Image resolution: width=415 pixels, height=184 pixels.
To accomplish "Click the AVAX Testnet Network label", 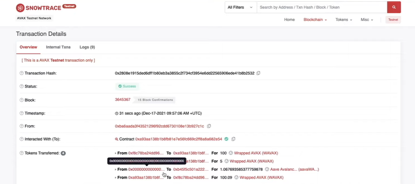I will [34, 18].
